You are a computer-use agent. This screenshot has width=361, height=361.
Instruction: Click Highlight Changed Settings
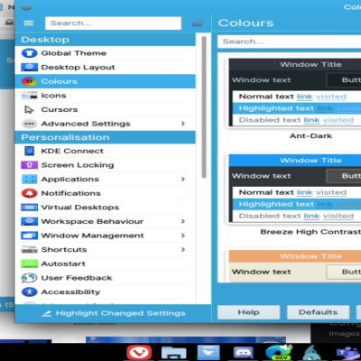click(114, 313)
